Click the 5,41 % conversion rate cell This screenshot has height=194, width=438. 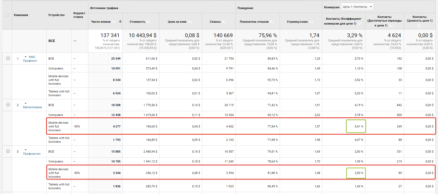(x=359, y=126)
